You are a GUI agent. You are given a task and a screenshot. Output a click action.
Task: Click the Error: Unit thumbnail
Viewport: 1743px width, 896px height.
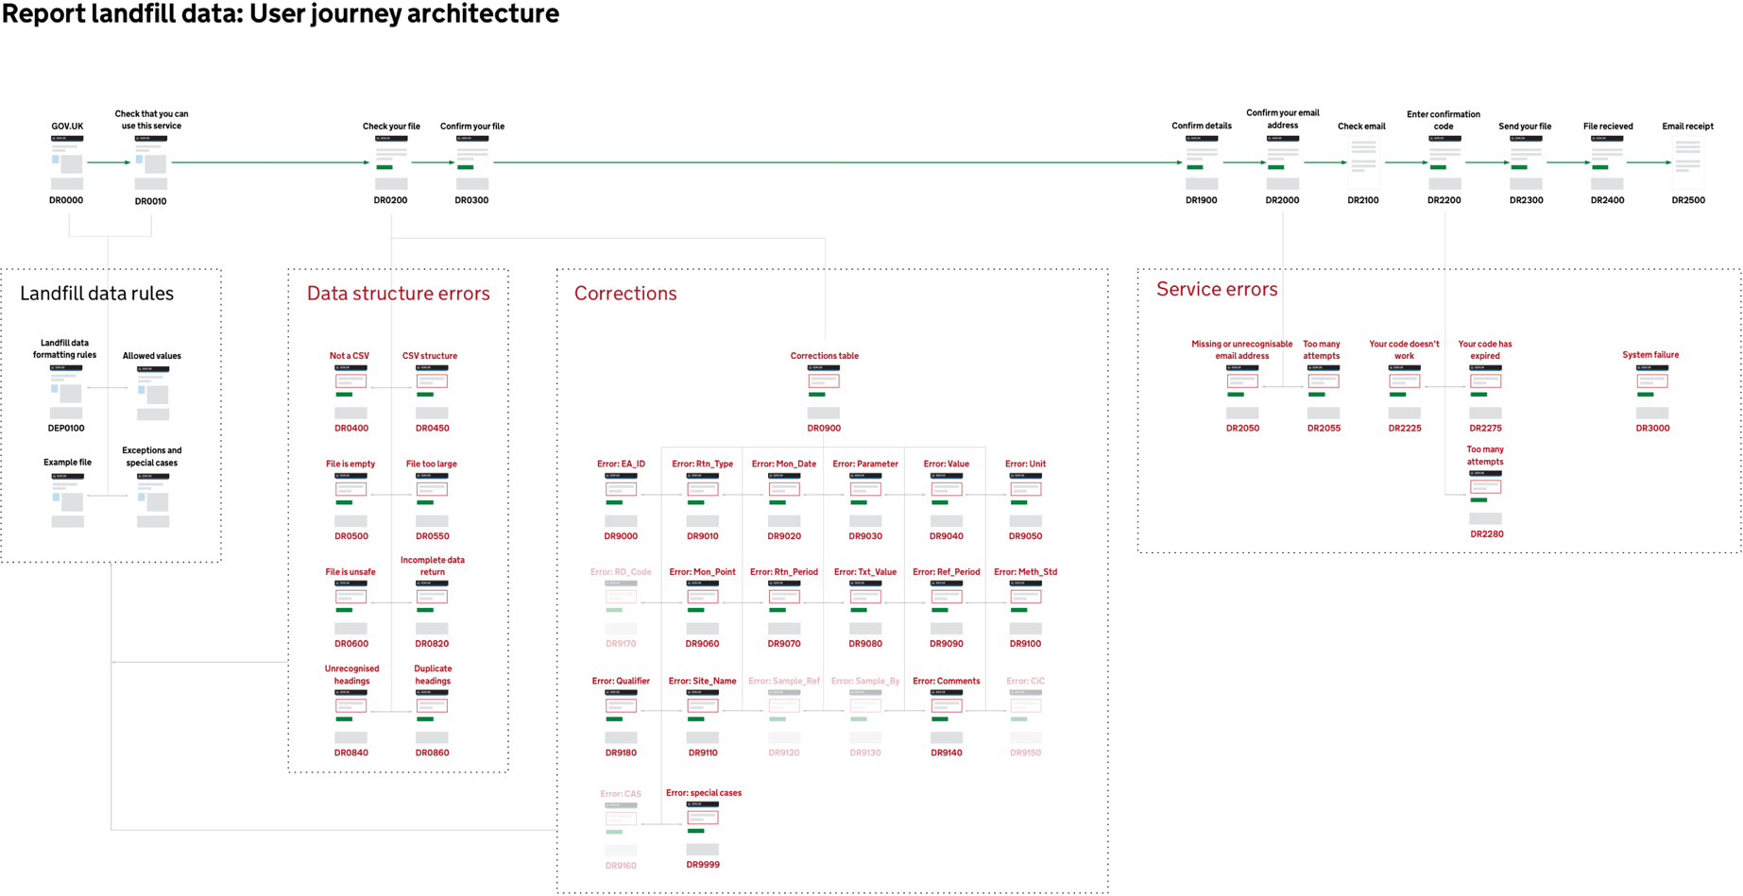[x=1025, y=499]
